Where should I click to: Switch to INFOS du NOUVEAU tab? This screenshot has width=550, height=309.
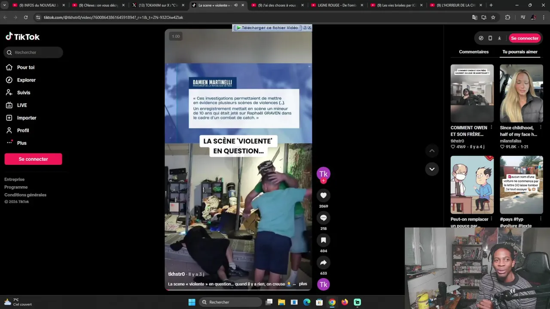pos(39,5)
